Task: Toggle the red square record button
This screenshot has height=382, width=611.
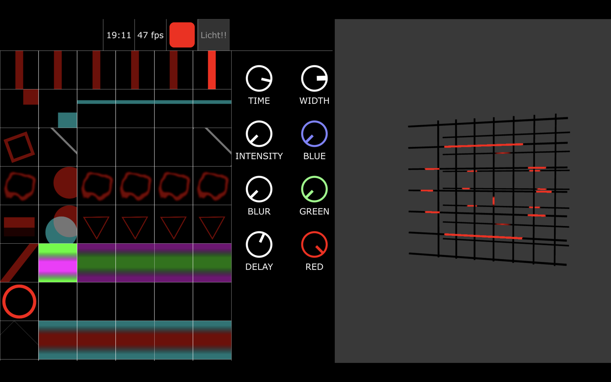Action: click(182, 35)
